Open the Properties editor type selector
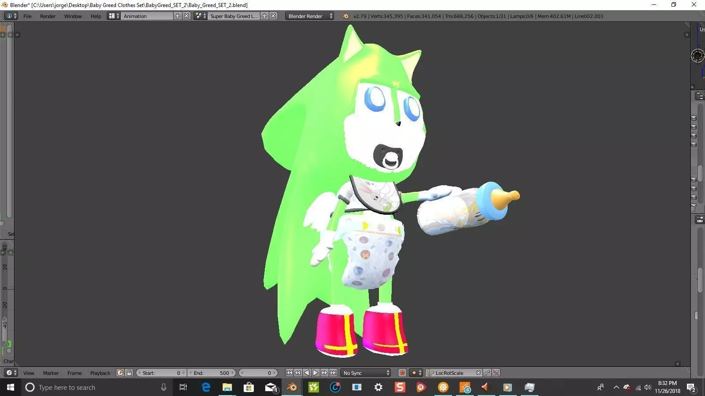705x396 pixels. [700, 220]
